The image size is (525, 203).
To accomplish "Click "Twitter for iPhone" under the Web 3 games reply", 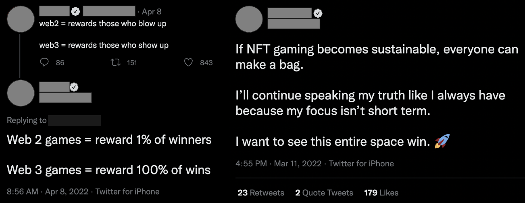I will coord(127,191).
